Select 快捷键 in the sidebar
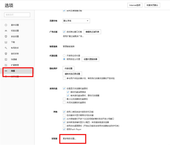Image resolution: width=170 pixels, height=145 pixels. (x=14, y=59)
